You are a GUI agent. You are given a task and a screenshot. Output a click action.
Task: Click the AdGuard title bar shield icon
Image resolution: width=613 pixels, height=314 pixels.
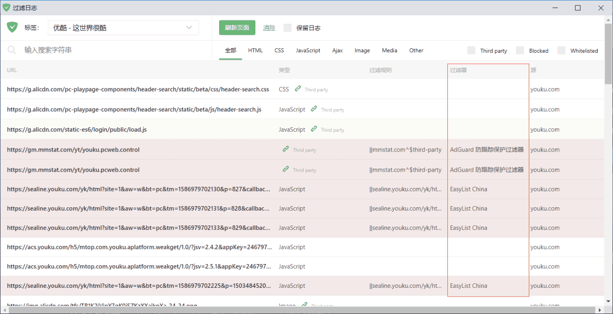point(7,7)
